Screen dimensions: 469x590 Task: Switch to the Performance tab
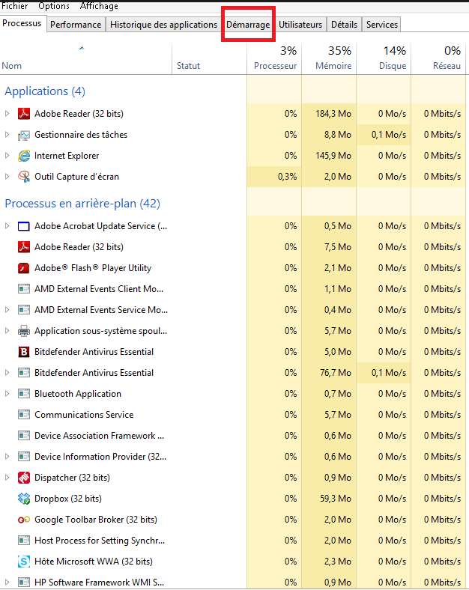[76, 25]
